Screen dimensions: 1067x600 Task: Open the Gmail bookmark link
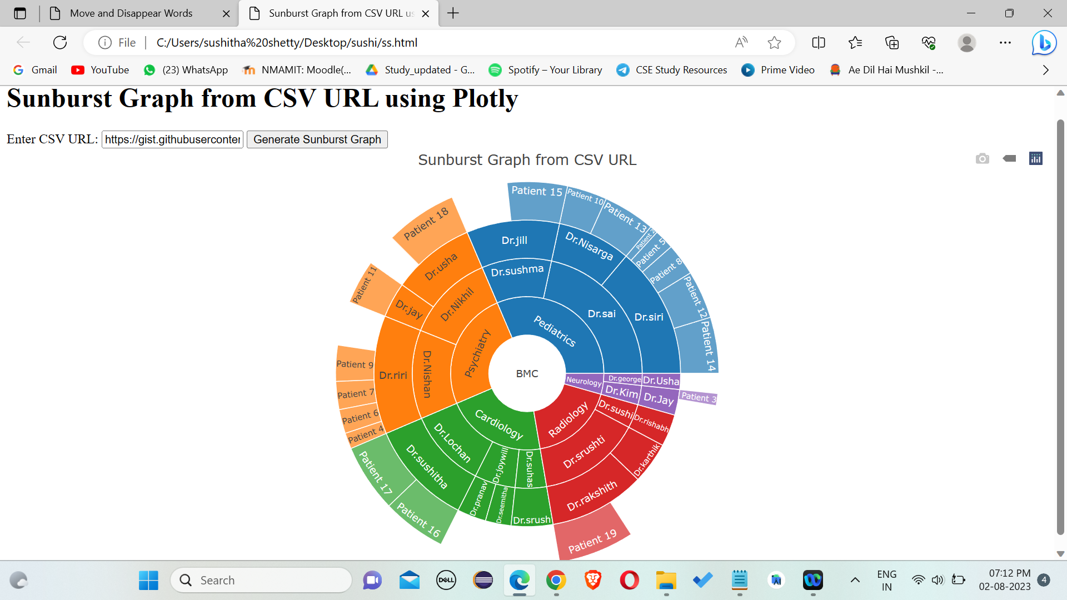click(34, 70)
